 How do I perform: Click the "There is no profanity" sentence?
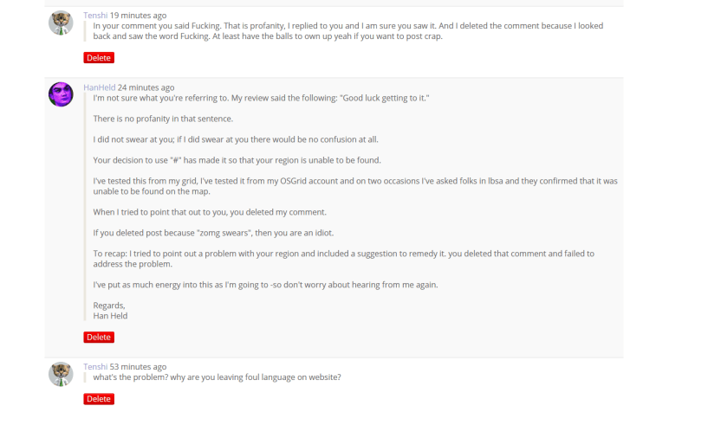click(x=163, y=119)
